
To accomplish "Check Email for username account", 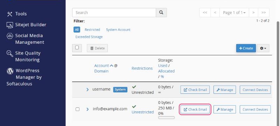I will pos(195,90).
